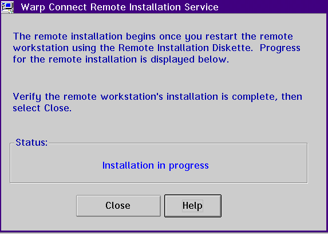The height and width of the screenshot is (234, 328).
Task: Click the line 'The remote installation begins once'
Action: [98, 37]
